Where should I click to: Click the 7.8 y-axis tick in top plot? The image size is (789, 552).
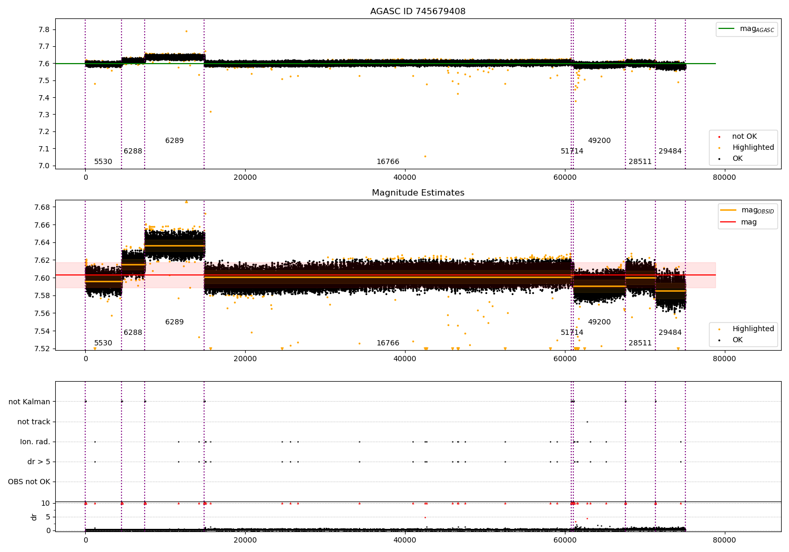[x=44, y=30]
